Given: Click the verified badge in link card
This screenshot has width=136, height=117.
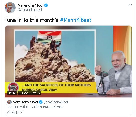Looking at the screenshot, I should (41, 102).
